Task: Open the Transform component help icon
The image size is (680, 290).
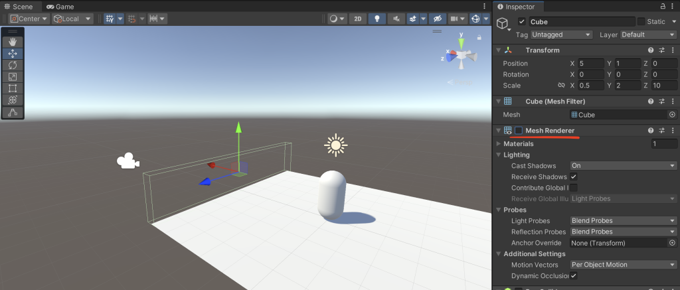Action: tap(651, 50)
